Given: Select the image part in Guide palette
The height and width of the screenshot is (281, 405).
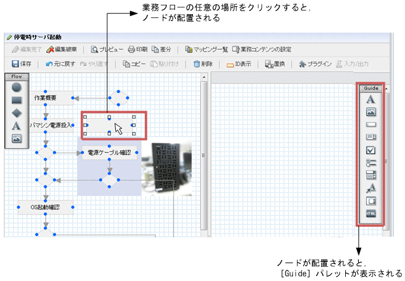Looking at the screenshot, I should click(371, 112).
